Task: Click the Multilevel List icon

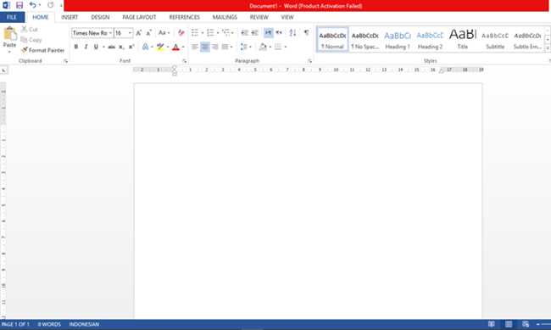Action: (x=225, y=33)
